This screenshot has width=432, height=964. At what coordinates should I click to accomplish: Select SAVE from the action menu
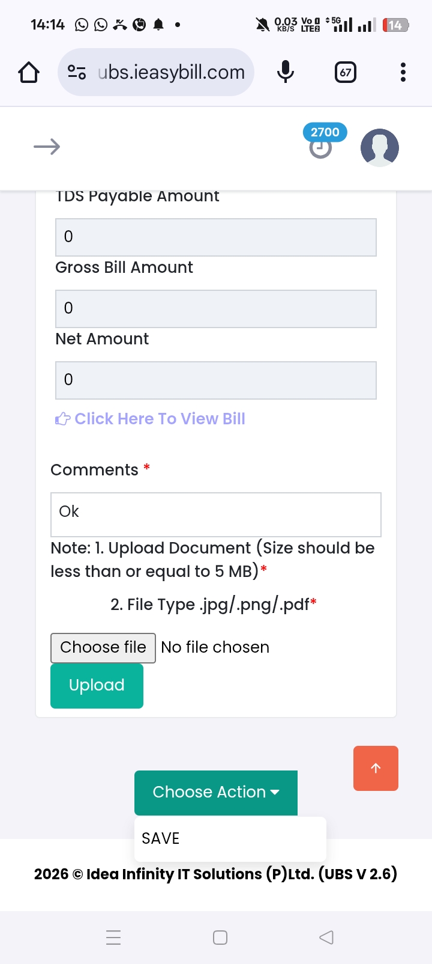[x=161, y=838]
